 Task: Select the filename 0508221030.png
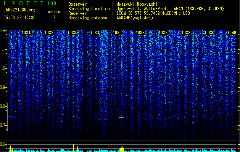click(19, 10)
